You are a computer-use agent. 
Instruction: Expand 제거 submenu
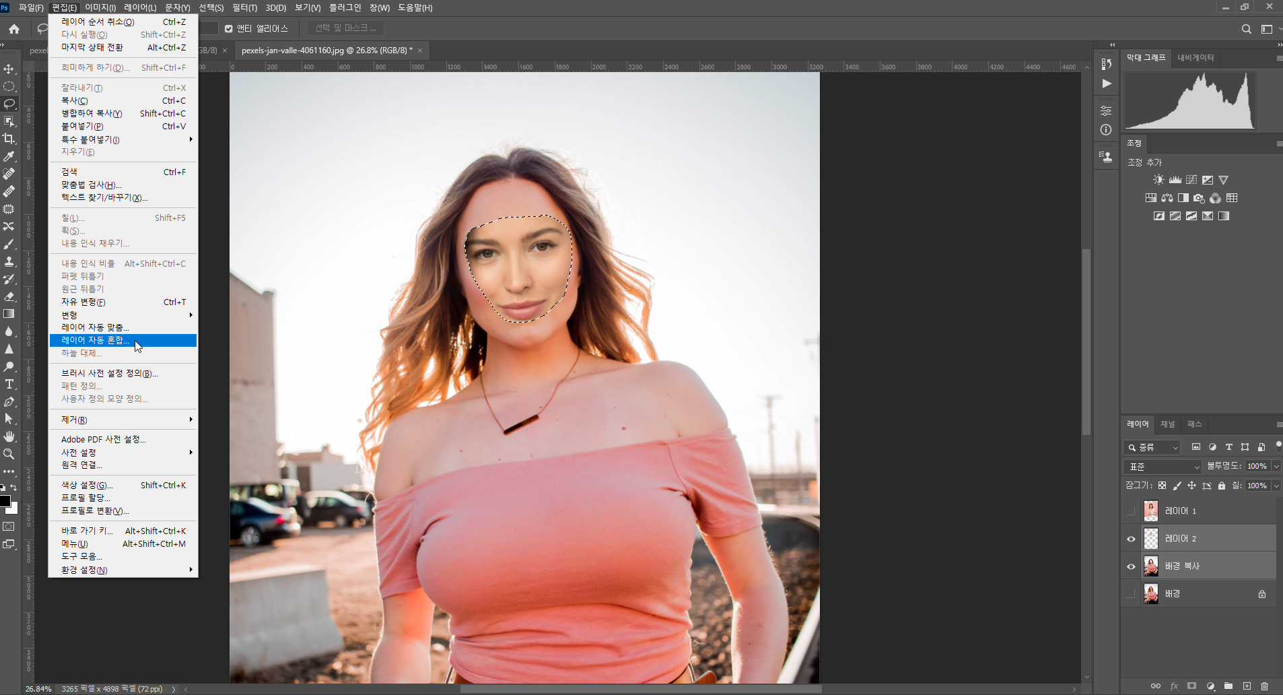(x=123, y=420)
